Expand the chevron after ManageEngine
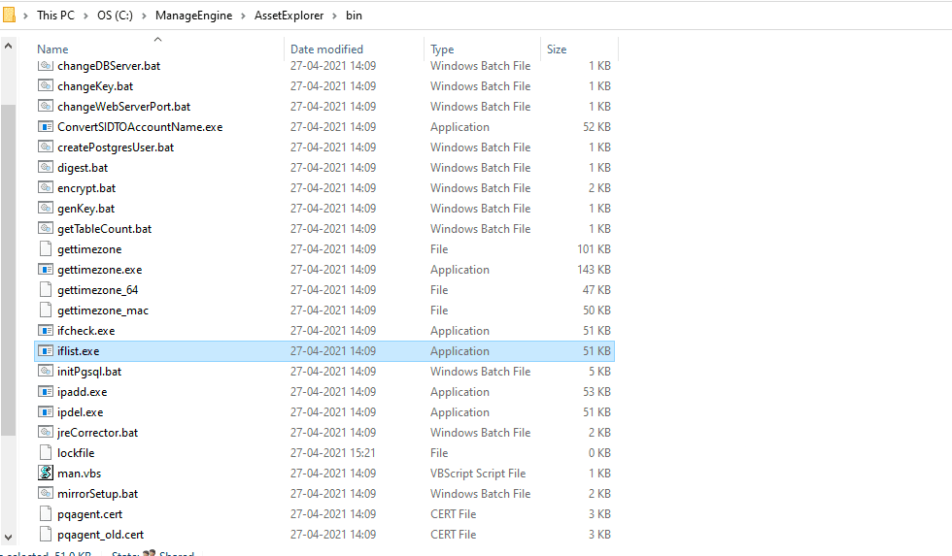 [x=243, y=16]
